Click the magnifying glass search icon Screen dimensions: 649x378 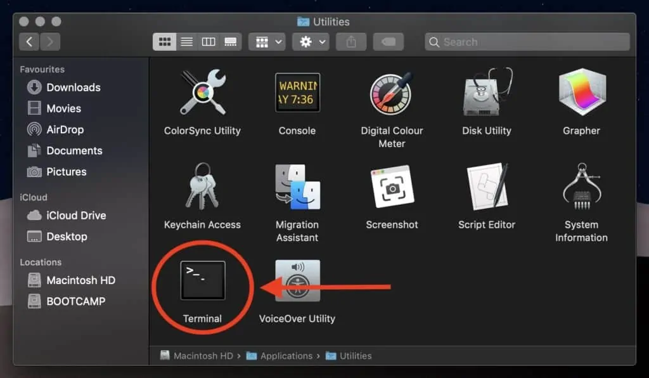pos(434,42)
